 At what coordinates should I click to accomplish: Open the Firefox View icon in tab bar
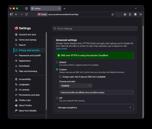pos(26,9)
